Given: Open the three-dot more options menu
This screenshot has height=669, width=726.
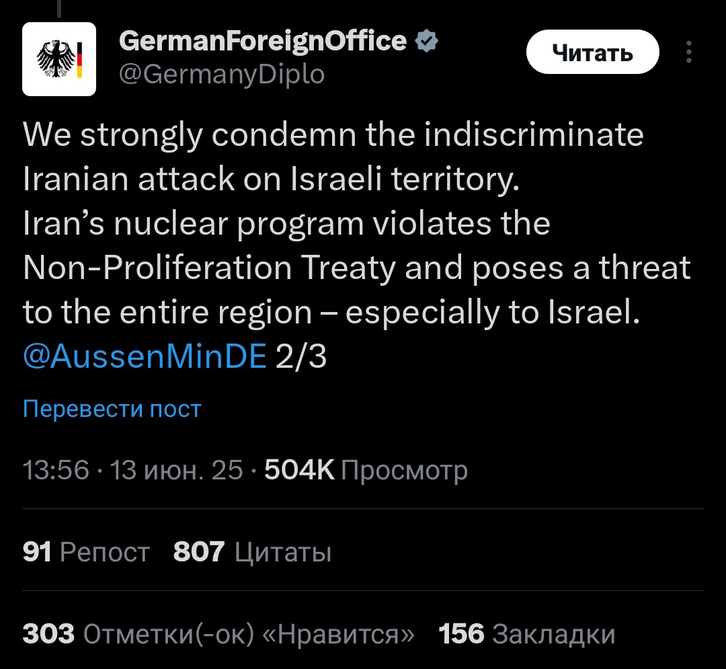Looking at the screenshot, I should 689,51.
